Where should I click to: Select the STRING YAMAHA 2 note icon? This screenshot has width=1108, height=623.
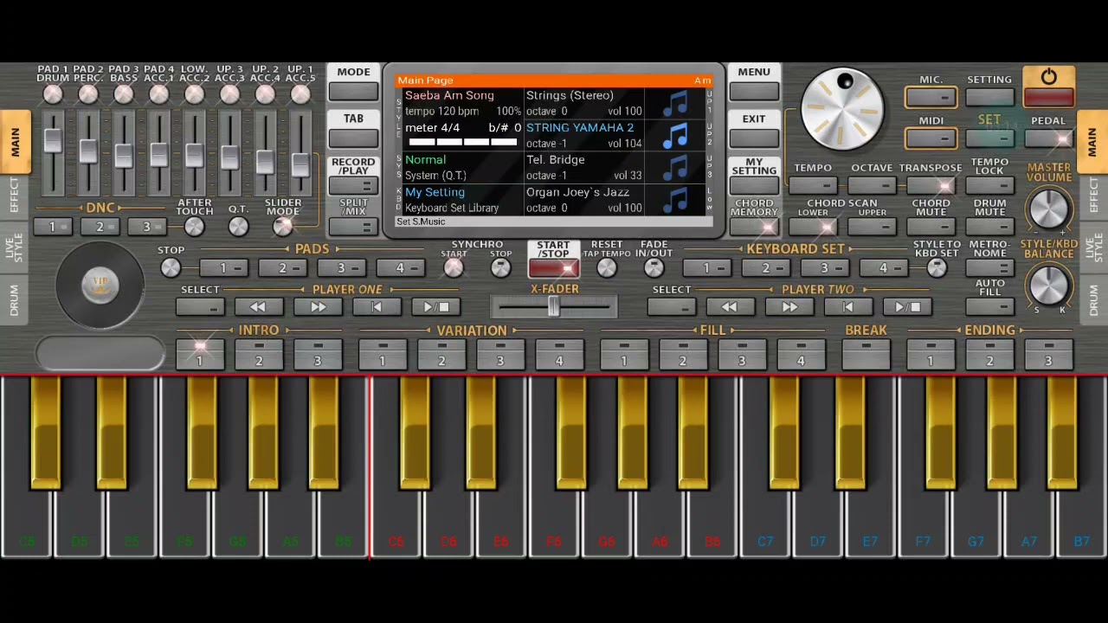click(675, 136)
